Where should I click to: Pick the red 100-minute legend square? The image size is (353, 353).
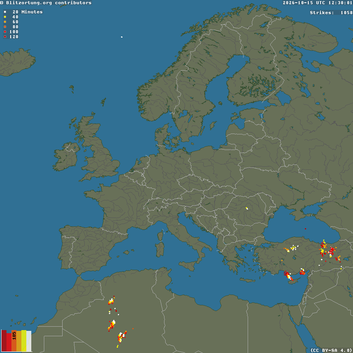pyautogui.click(x=5, y=32)
